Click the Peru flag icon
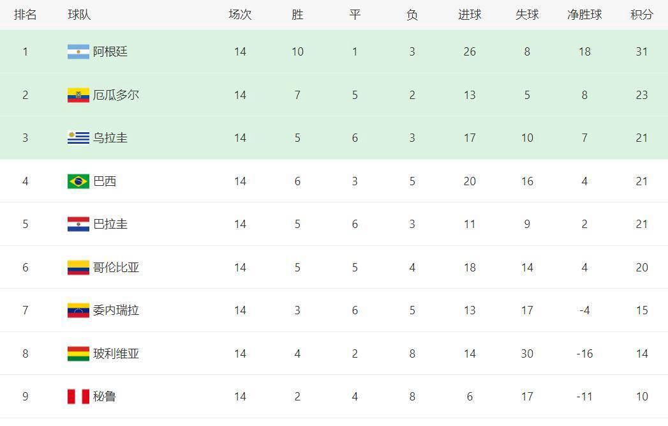The height and width of the screenshot is (426, 668). coord(78,397)
